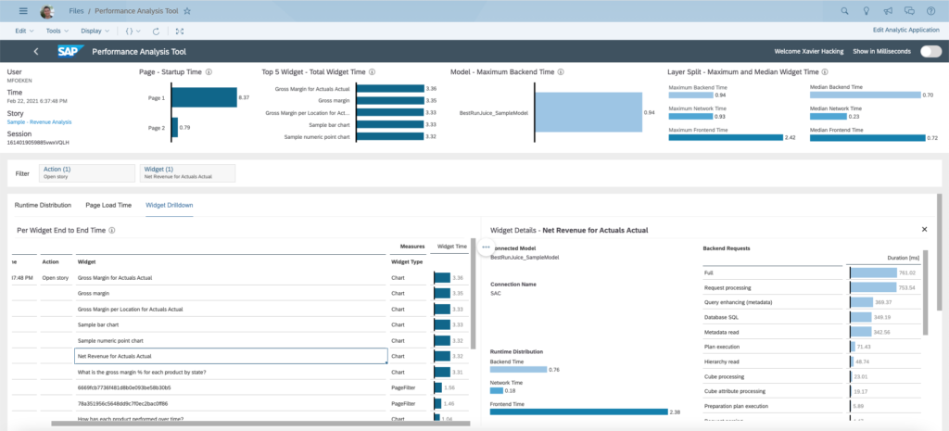Select the Gross margin table row
The width and height of the screenshot is (949, 431).
231,294
